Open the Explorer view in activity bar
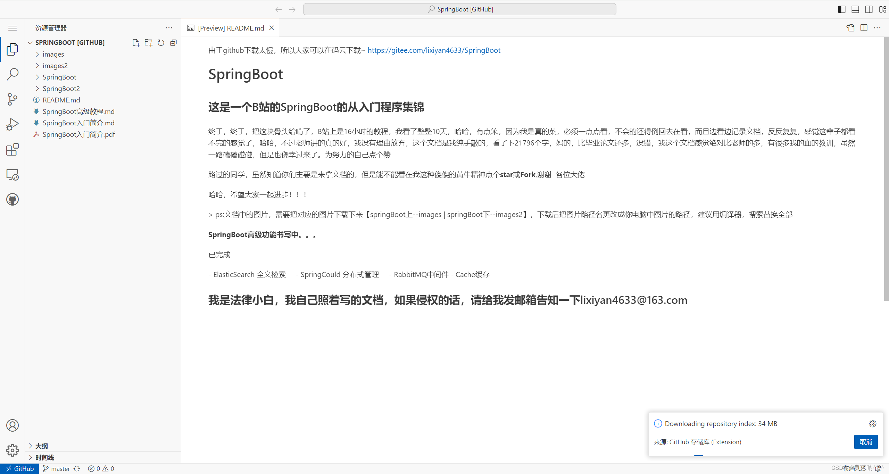This screenshot has width=889, height=474. [13, 49]
